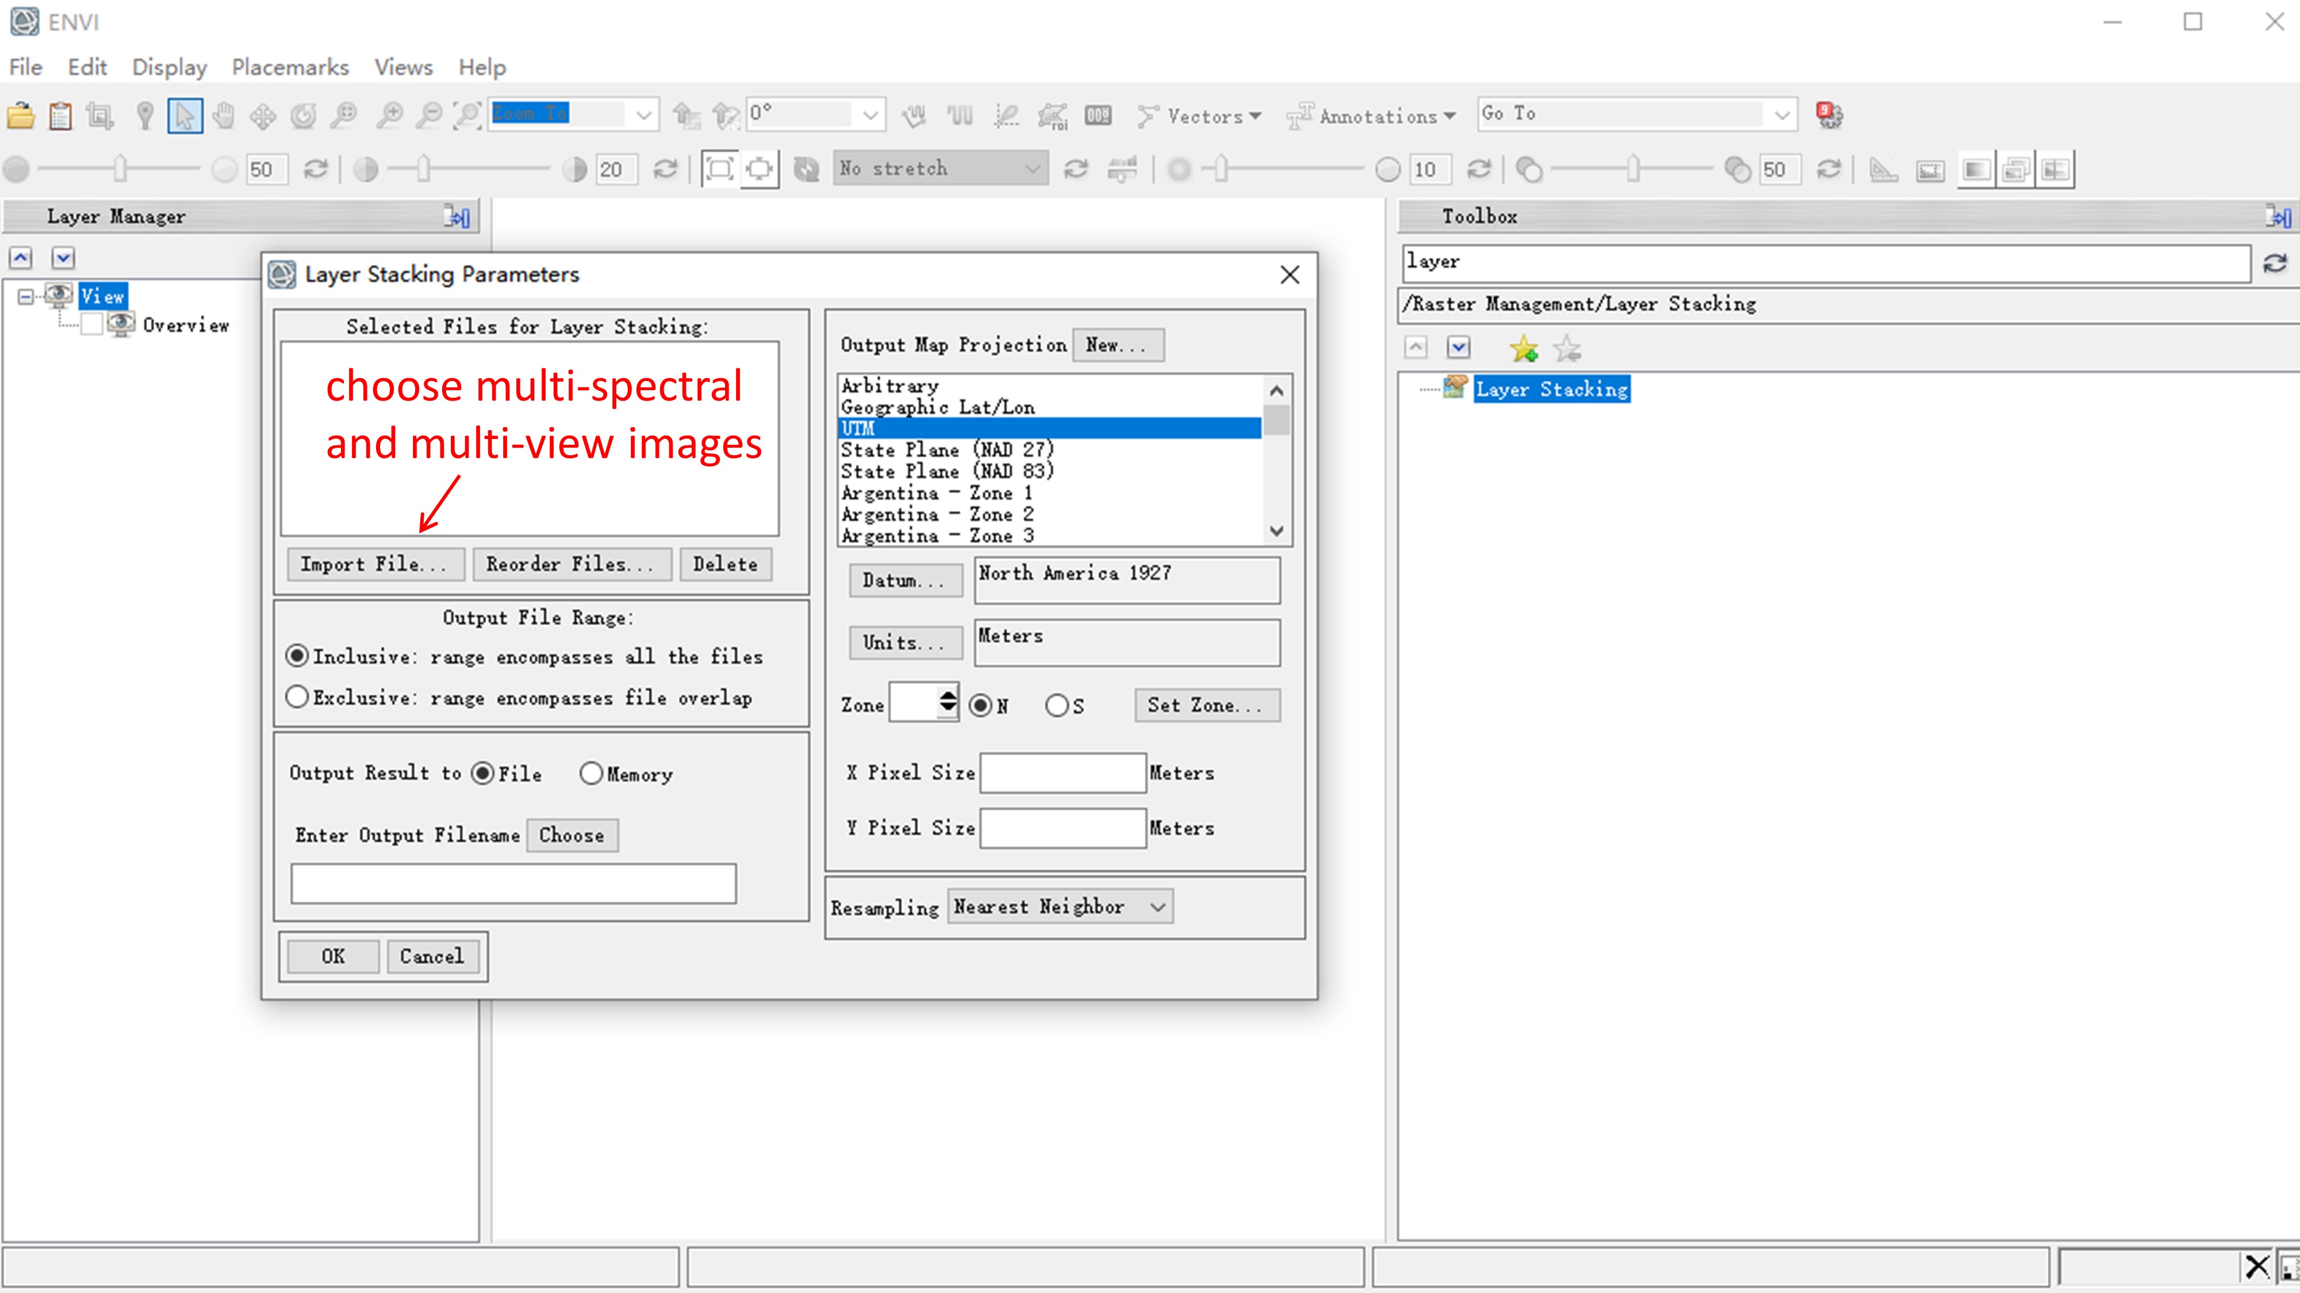The height and width of the screenshot is (1293, 2300).
Task: Select the Rotate view tool
Action: [304, 116]
